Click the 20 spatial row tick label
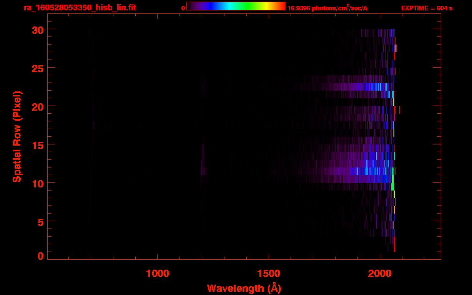472x295 pixels. [37, 106]
